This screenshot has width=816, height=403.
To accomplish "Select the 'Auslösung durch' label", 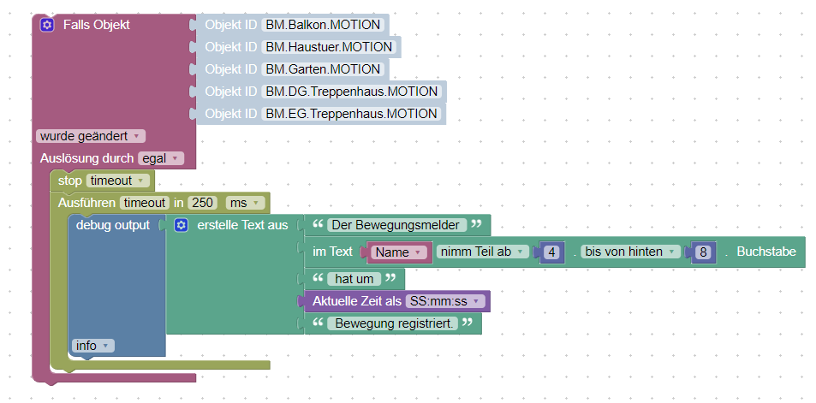I will pos(86,158).
